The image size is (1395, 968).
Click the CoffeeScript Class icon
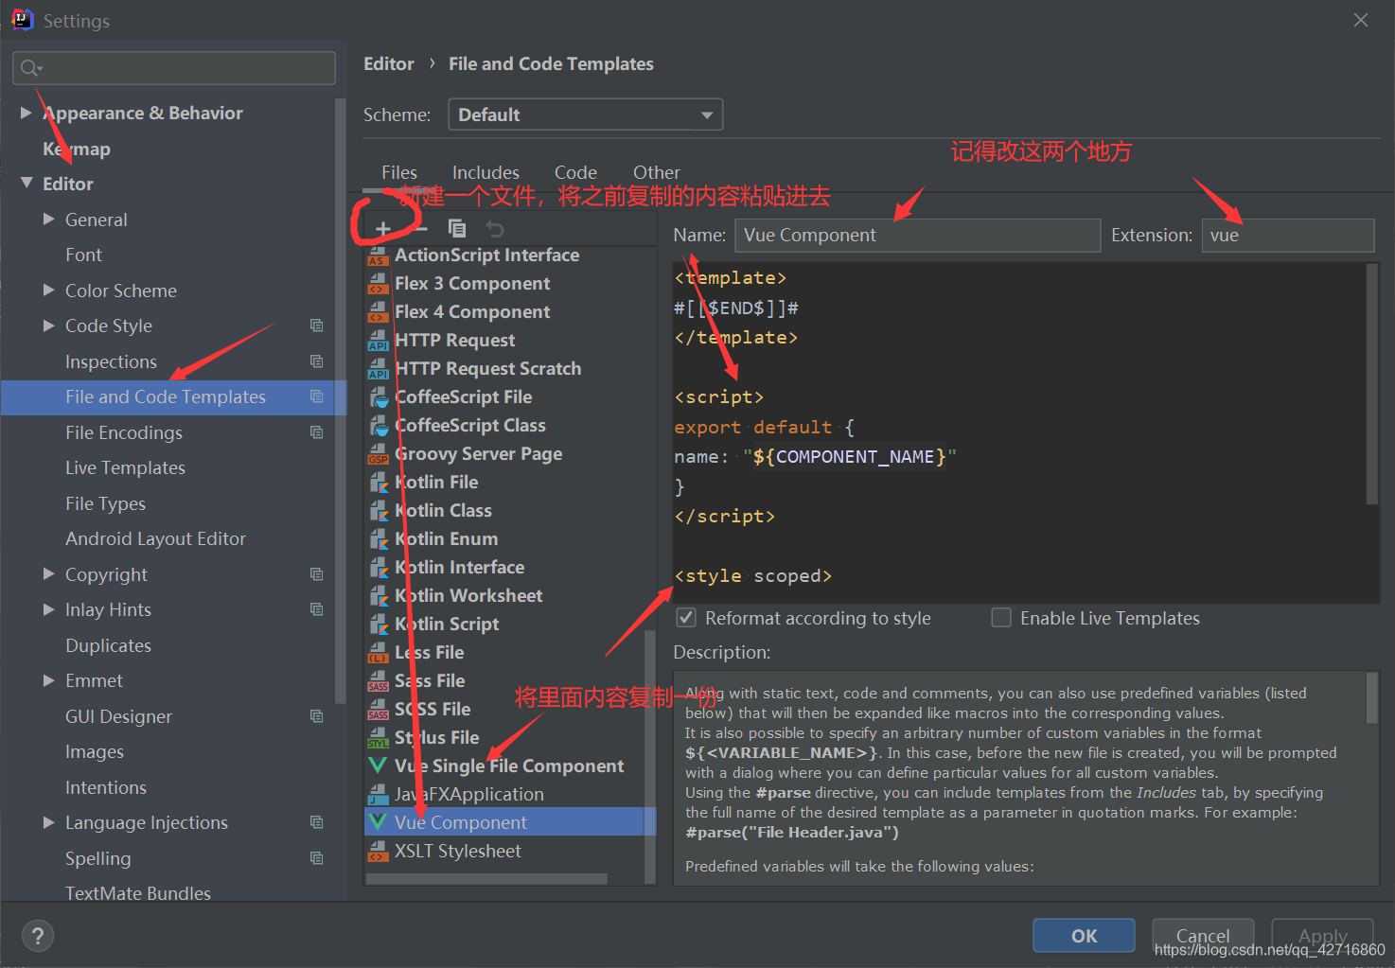(x=378, y=426)
